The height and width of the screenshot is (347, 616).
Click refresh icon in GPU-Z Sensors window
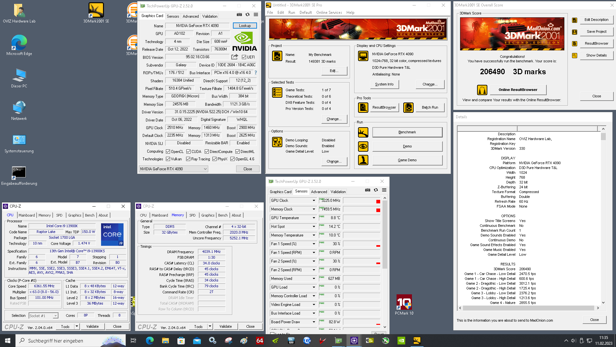pos(376,190)
